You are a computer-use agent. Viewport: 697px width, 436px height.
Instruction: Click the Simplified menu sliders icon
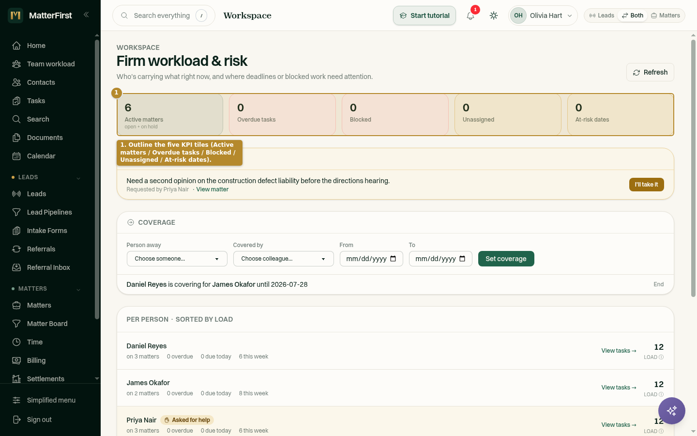point(16,400)
